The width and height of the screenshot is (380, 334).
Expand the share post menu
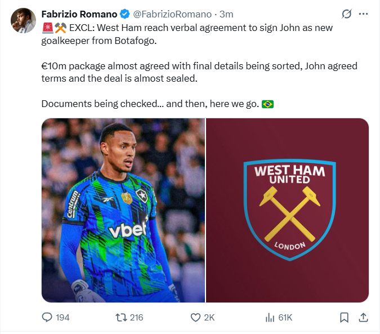coord(363,318)
